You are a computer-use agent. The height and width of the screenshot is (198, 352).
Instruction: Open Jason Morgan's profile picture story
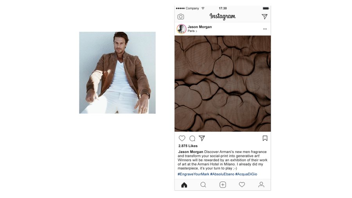(x=181, y=29)
